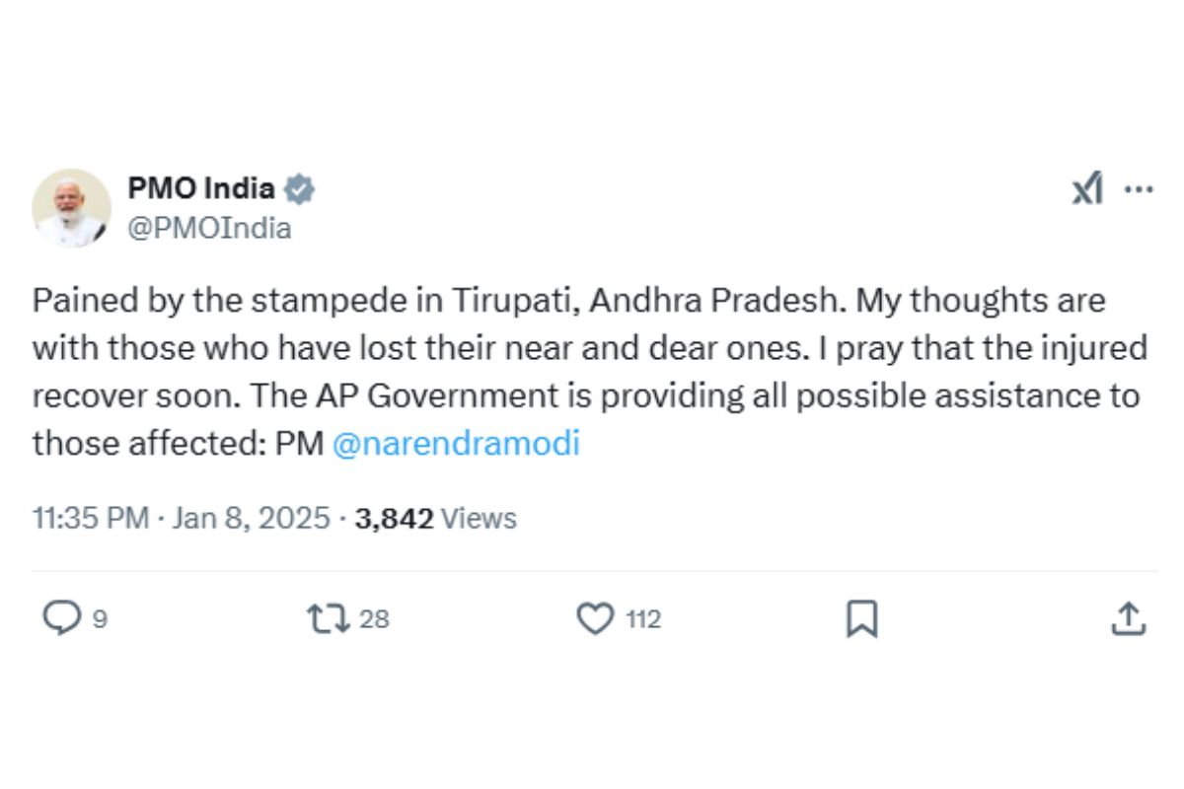The width and height of the screenshot is (1184, 789).
Task: Open Grok explain-this-post icon
Action: point(1087,188)
